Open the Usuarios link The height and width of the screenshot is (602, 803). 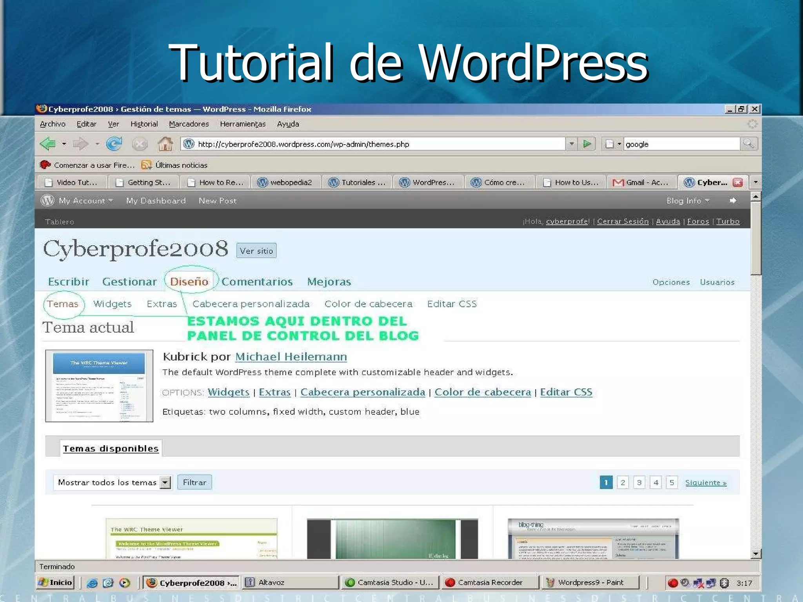click(717, 282)
